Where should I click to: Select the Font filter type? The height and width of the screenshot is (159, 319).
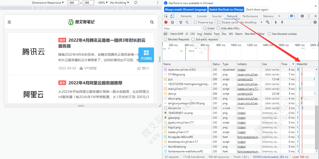pyautogui.click(x=217, y=34)
